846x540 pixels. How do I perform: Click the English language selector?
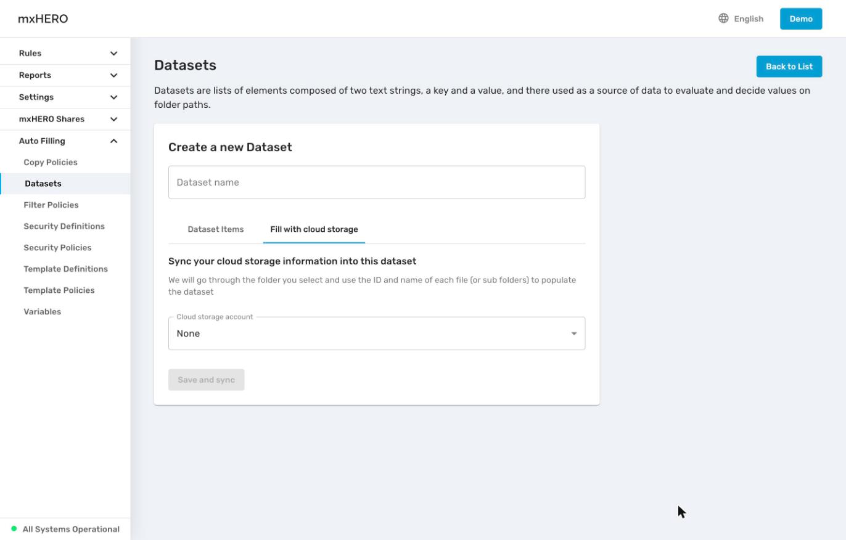749,18
